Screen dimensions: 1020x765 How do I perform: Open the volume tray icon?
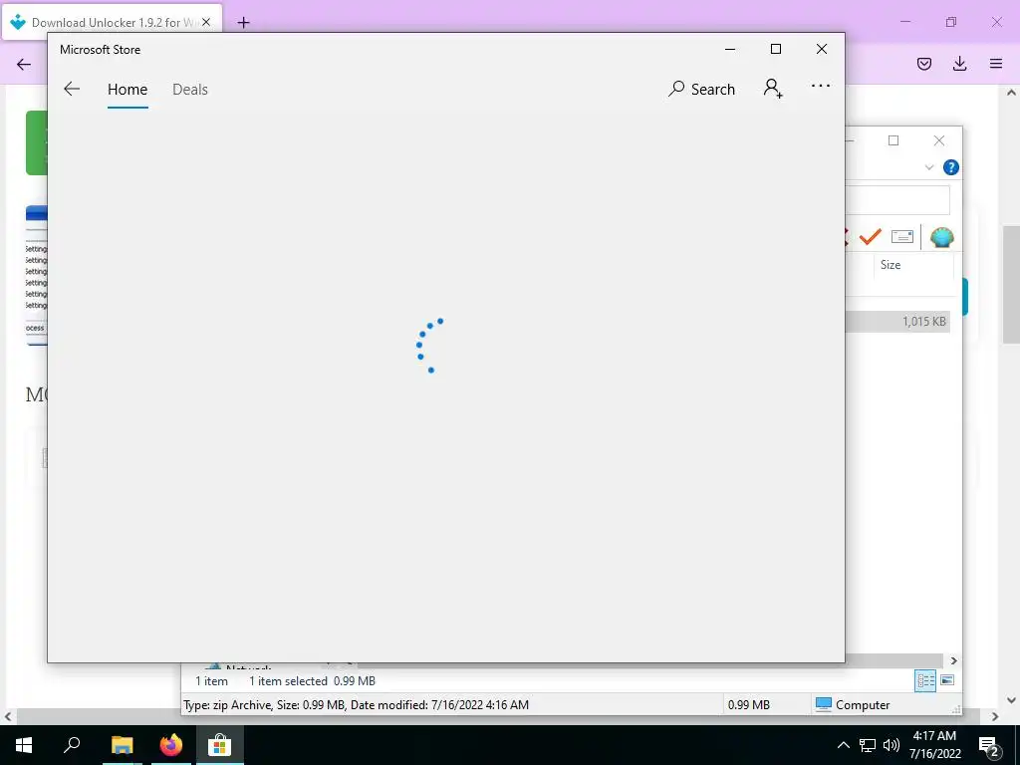pos(892,745)
